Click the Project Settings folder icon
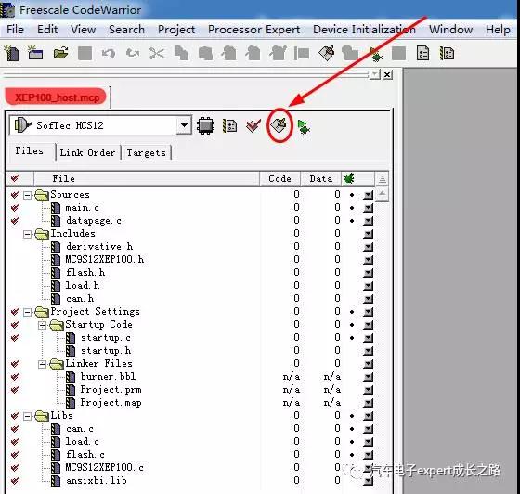Screen dimensions: 520x494 click(42, 312)
